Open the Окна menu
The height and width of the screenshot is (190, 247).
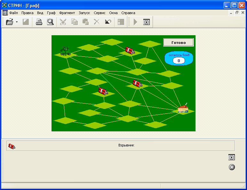[113, 13]
